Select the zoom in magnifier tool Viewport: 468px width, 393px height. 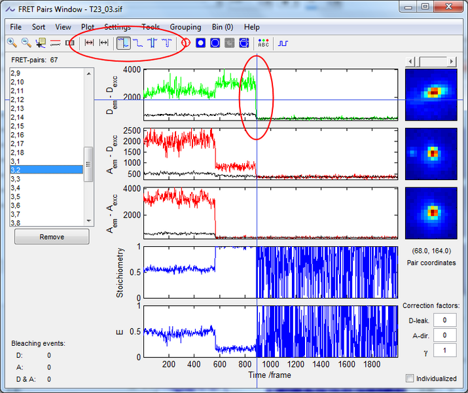click(x=12, y=43)
